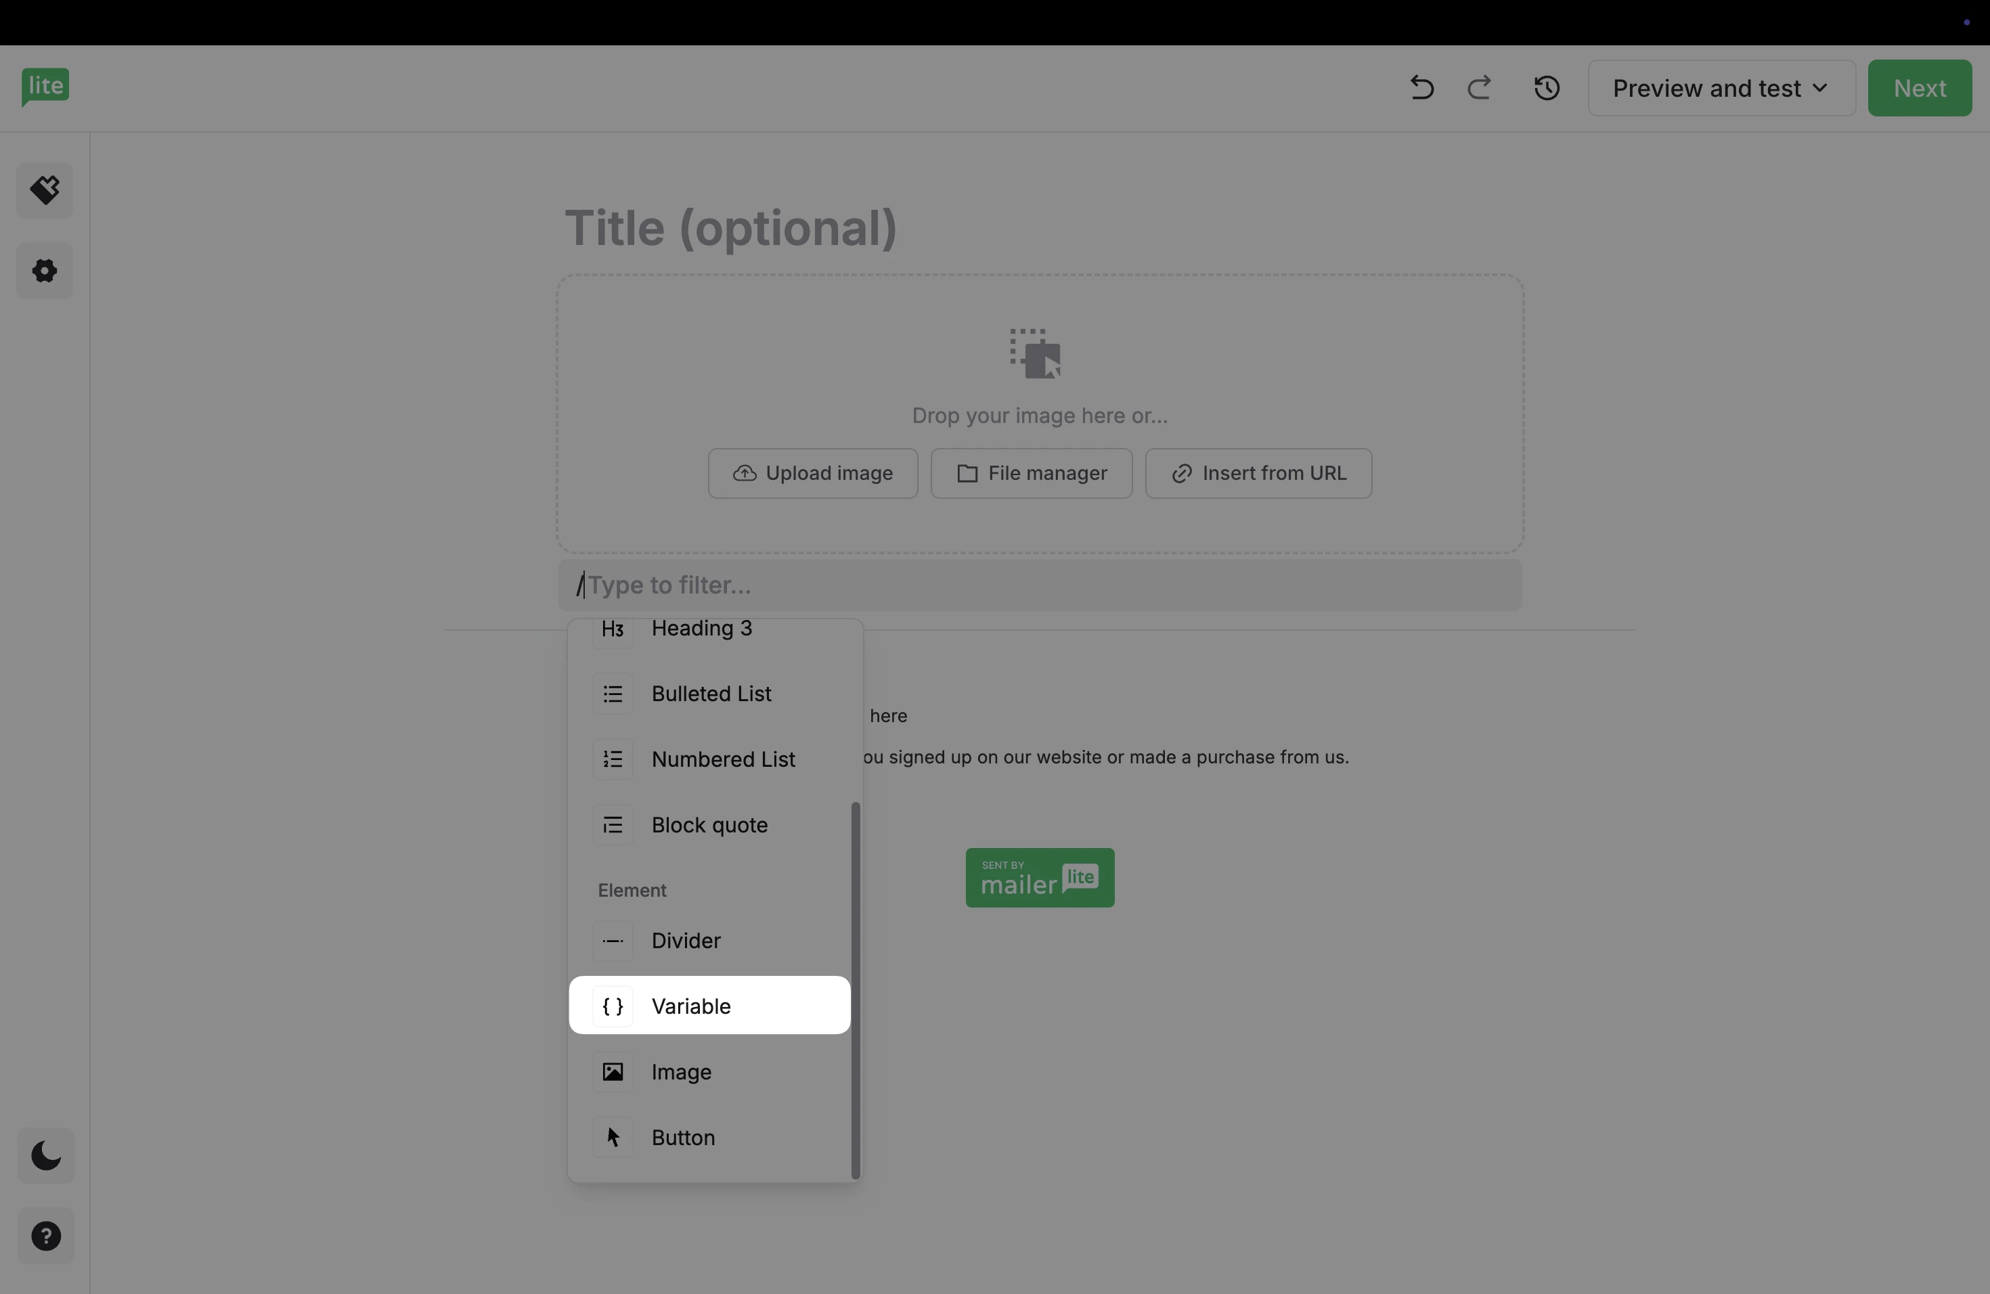Click the slash menu scrollbar

click(854, 991)
